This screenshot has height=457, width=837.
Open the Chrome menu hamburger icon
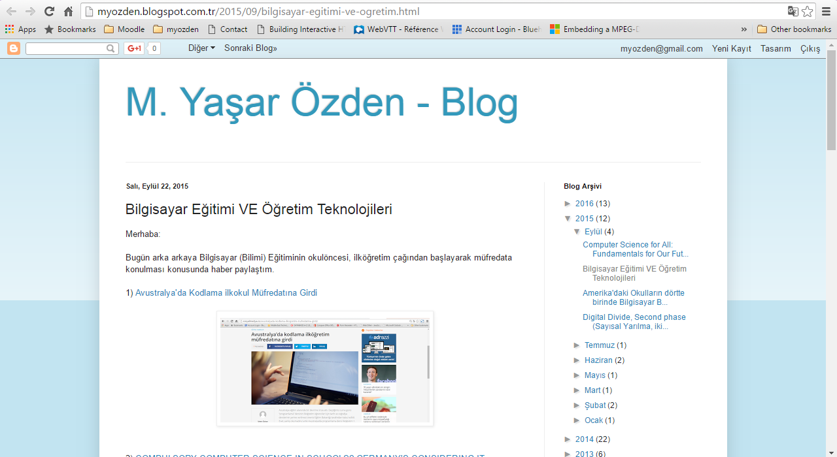[x=827, y=11]
